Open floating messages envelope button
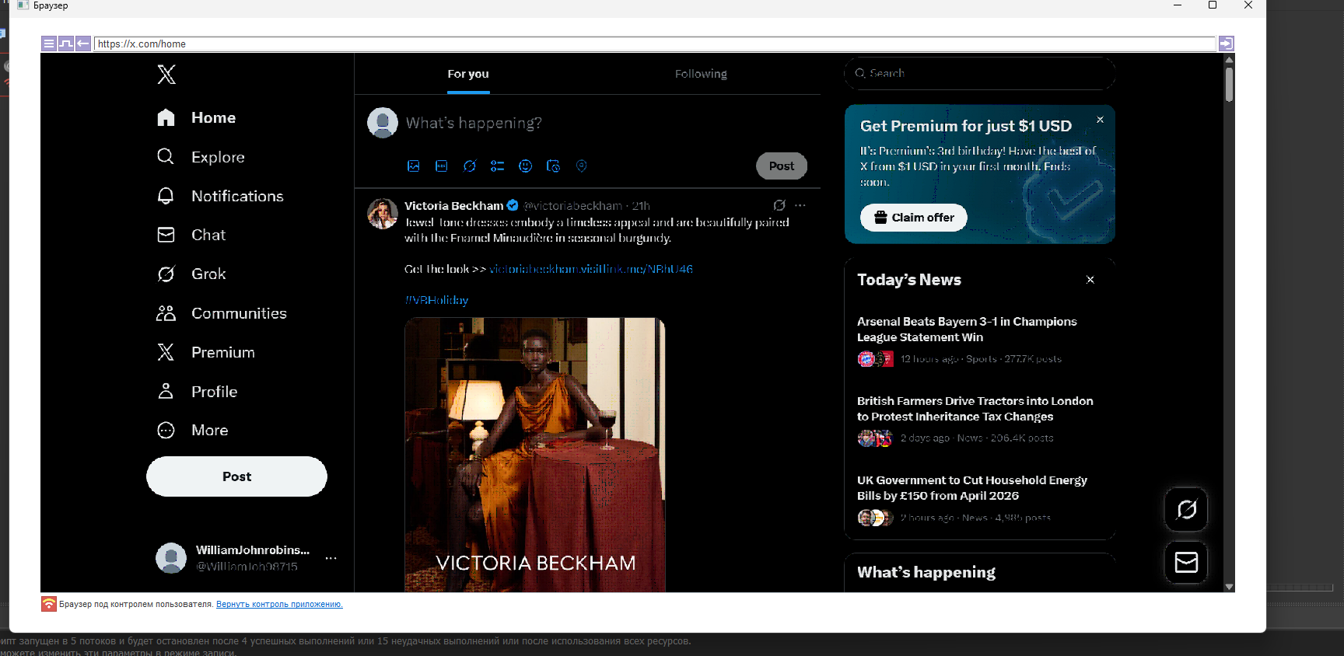The width and height of the screenshot is (1344, 656). tap(1186, 562)
